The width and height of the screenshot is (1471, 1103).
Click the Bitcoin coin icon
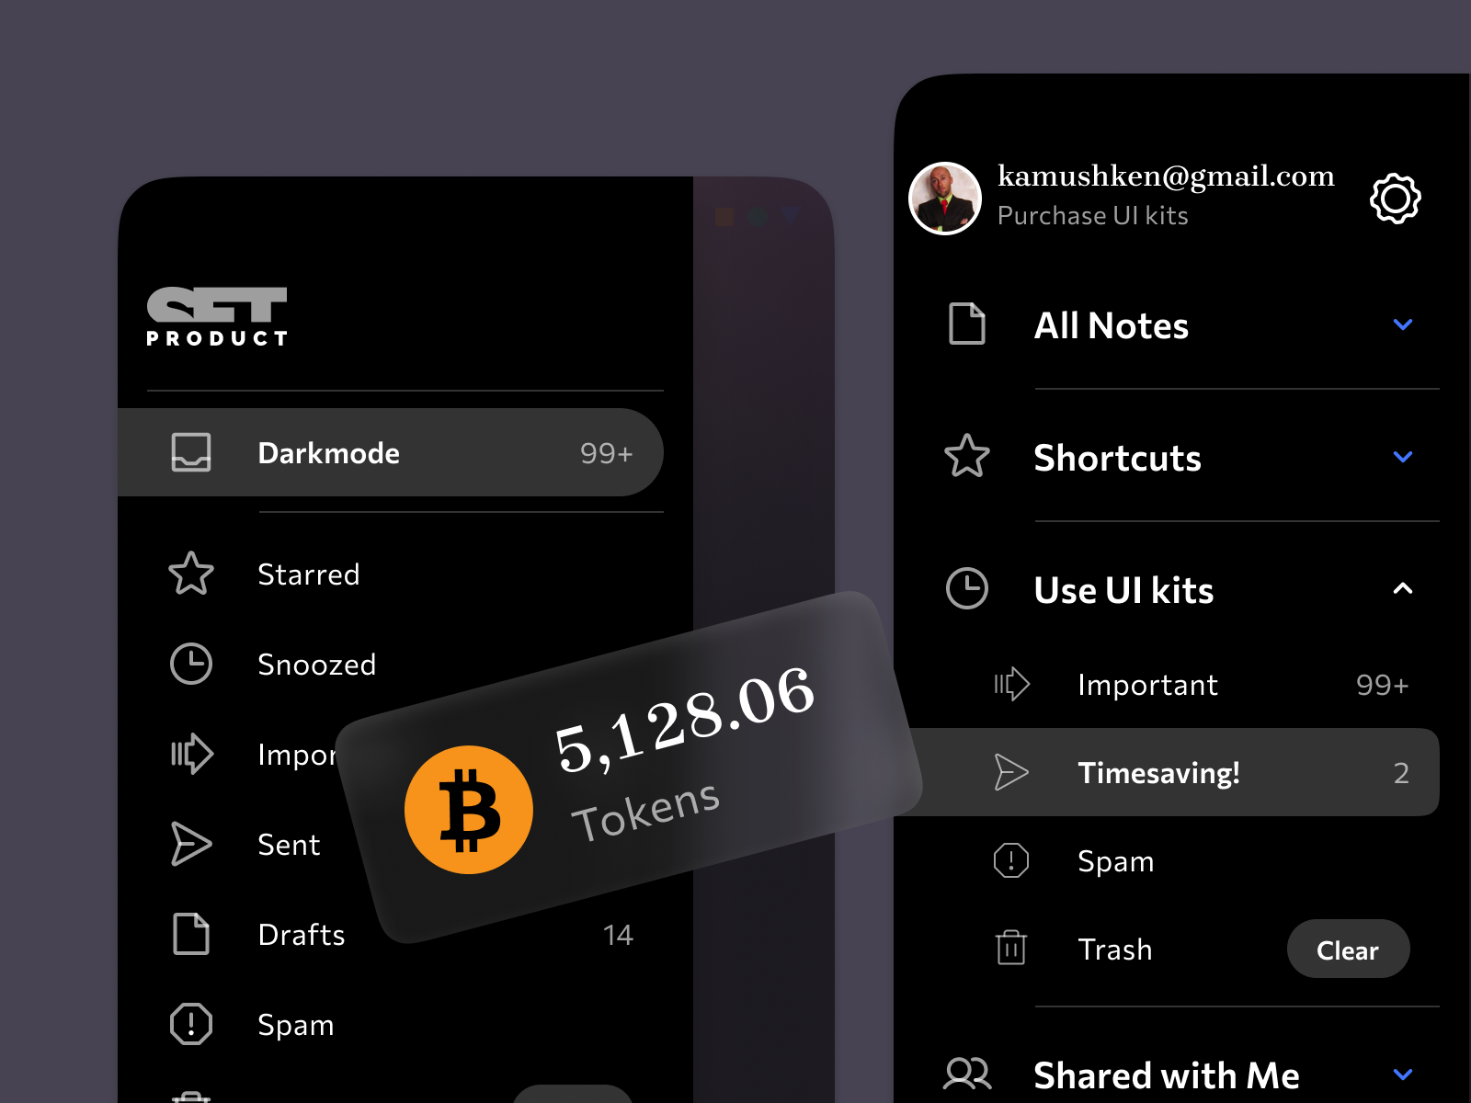469,810
